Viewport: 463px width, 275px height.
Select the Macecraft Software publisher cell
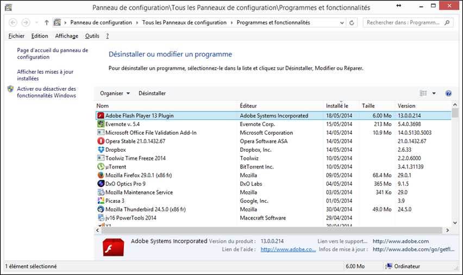tap(263, 218)
